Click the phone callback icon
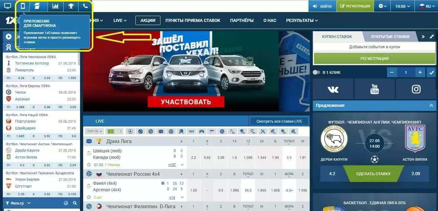 (x=85, y=6)
